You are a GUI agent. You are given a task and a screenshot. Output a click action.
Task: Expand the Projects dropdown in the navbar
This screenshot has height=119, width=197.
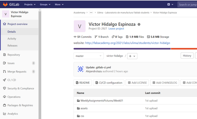[30, 5]
